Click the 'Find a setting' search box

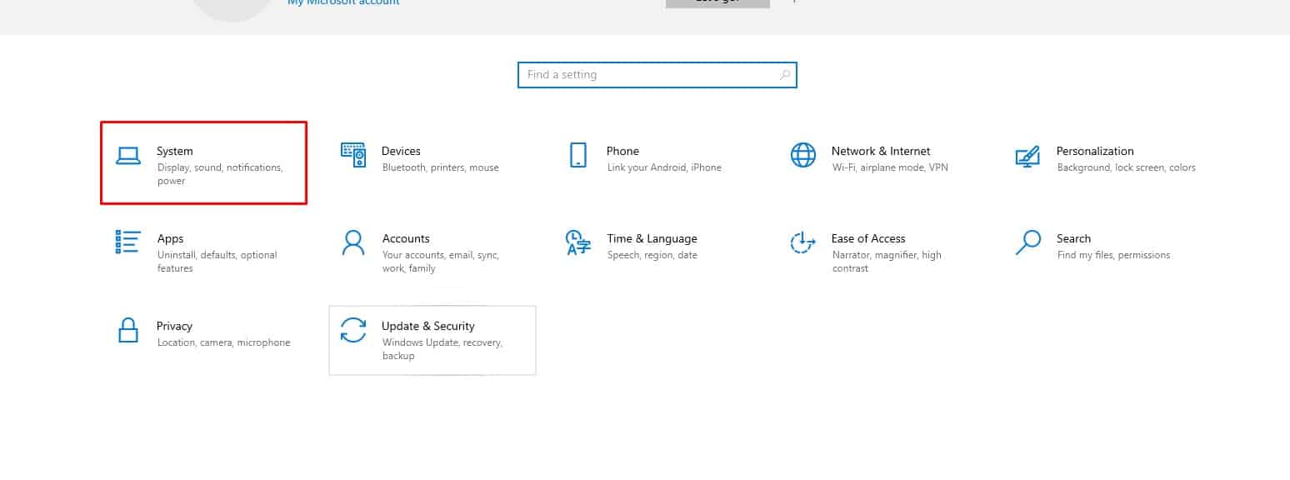point(650,75)
